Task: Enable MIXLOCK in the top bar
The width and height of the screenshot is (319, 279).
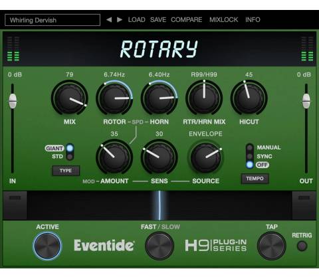Action: (223, 20)
